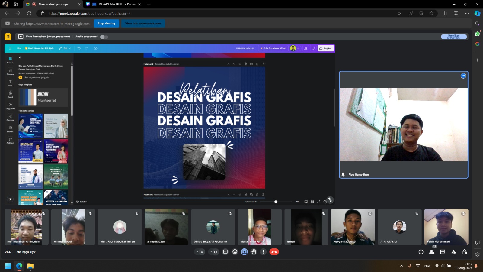Show the participants people list
Screen dimensions: 483x272
click(432, 252)
